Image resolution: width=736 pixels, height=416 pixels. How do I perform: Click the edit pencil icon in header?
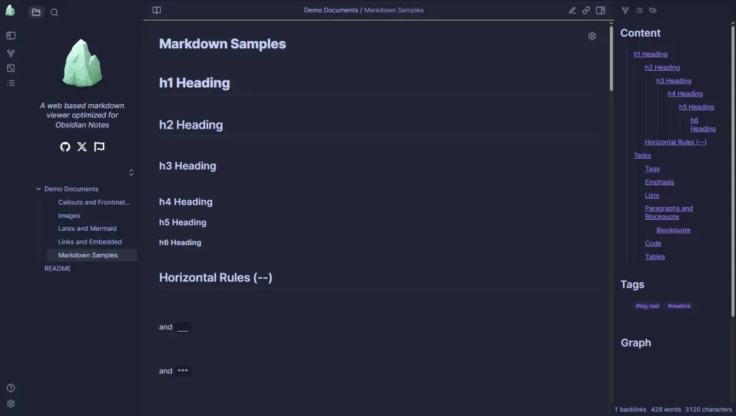click(572, 10)
